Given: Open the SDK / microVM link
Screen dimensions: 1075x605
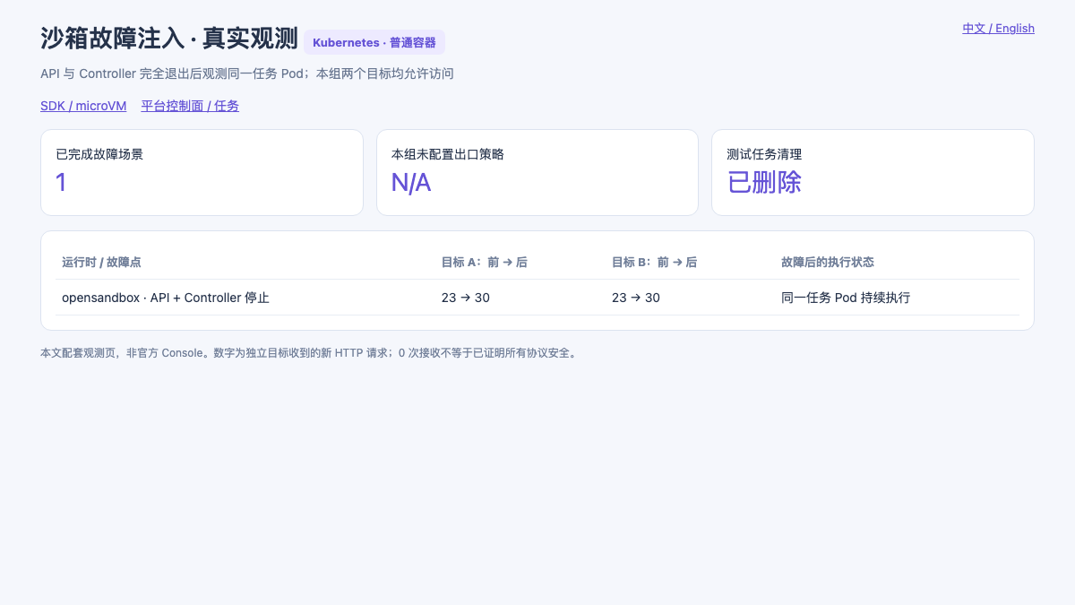Looking at the screenshot, I should (83, 106).
